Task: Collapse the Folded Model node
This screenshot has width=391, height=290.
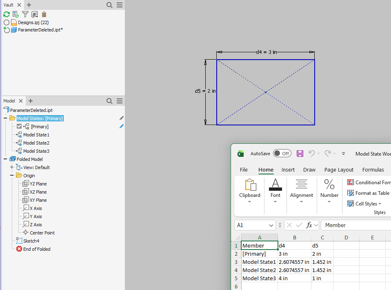Action: [x=5, y=159]
